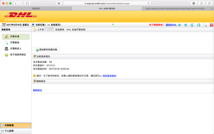Switch to 收据预览 browser tab

tap(36, 9)
